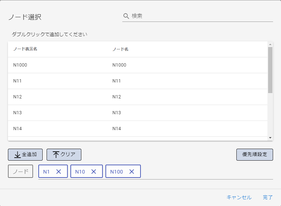Click the search magnifier icon
The image size is (281, 206).
[126, 16]
